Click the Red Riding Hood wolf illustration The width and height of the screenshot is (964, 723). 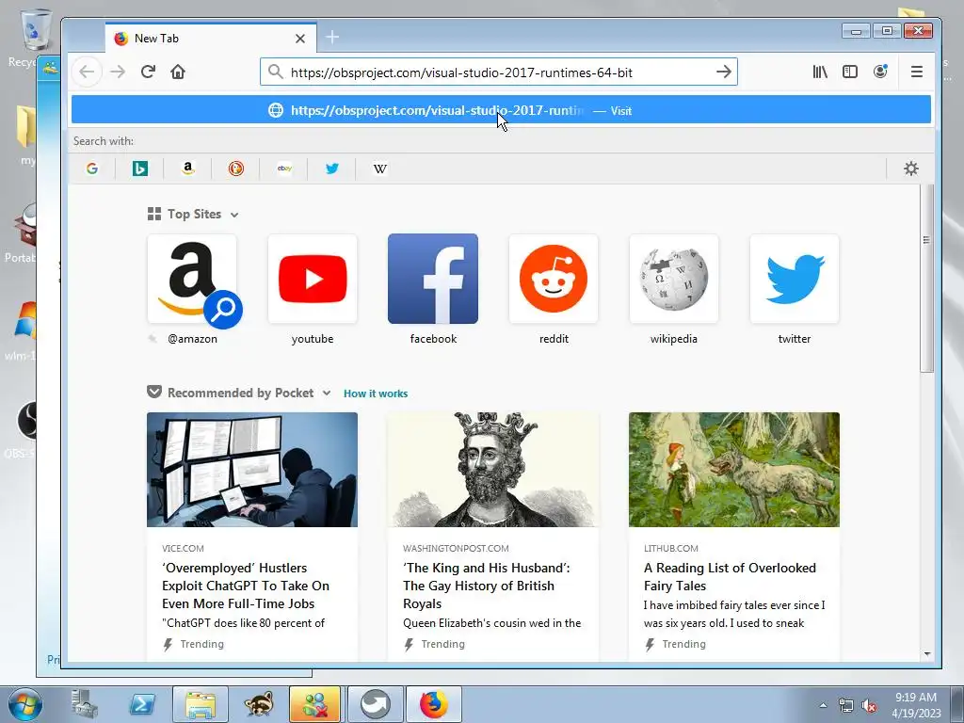pos(734,469)
